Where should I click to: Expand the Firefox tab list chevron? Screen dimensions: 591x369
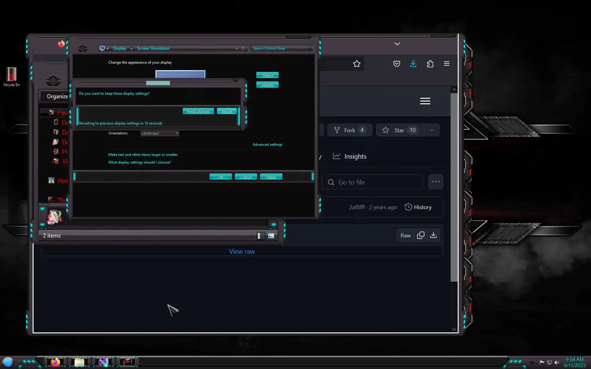pos(397,44)
